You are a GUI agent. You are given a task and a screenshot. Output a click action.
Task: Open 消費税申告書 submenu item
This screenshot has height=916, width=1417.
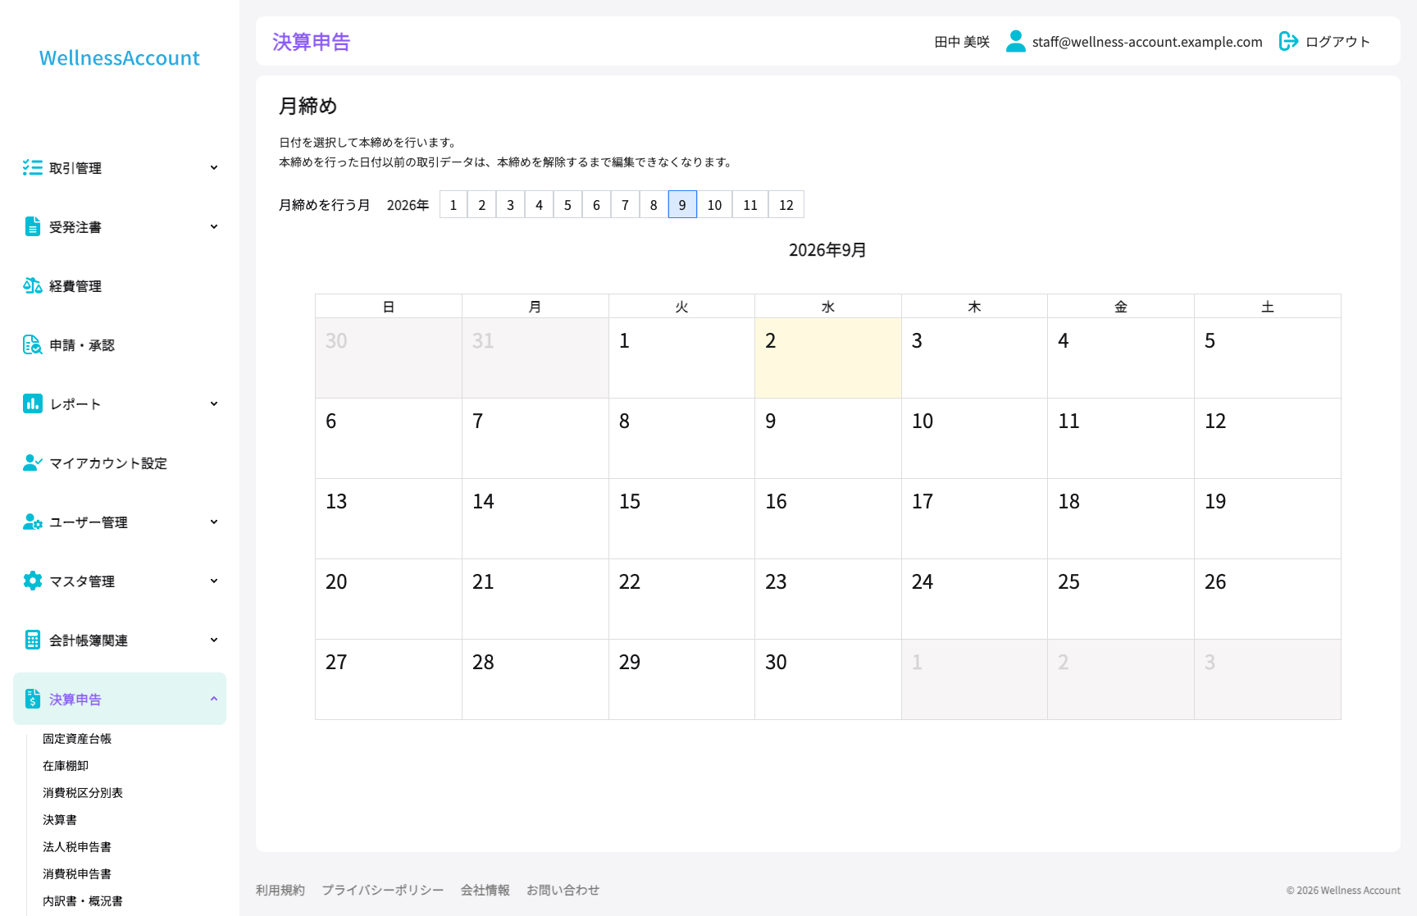(77, 874)
